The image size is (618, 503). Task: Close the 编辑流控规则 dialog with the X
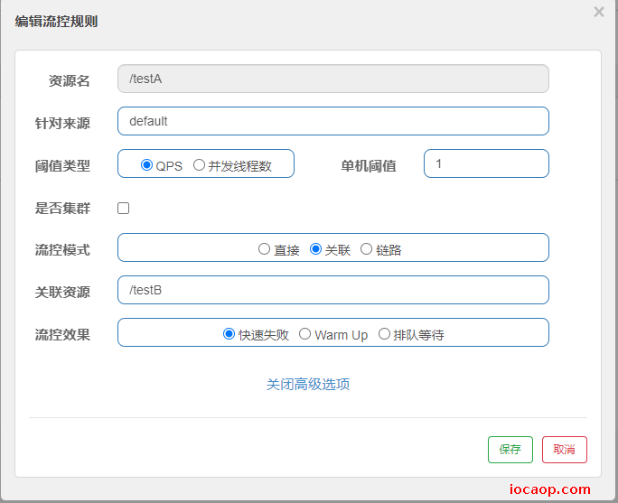pyautogui.click(x=599, y=12)
